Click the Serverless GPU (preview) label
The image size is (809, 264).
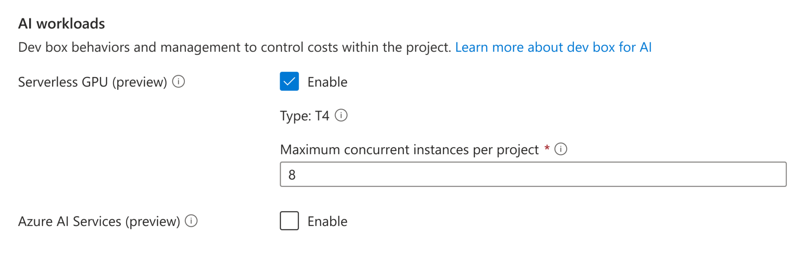[x=95, y=82]
